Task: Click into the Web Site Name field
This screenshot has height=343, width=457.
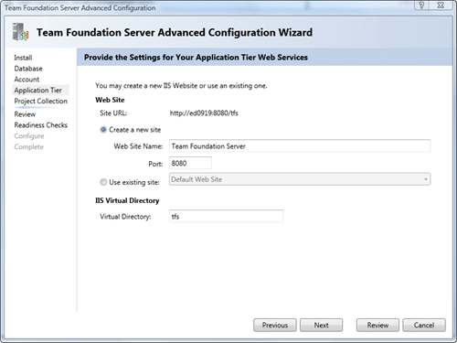Action: [300, 146]
